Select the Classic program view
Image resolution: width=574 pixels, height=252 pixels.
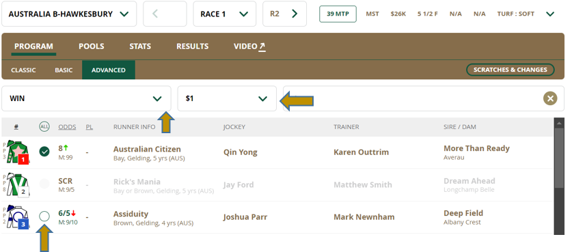[23, 70]
